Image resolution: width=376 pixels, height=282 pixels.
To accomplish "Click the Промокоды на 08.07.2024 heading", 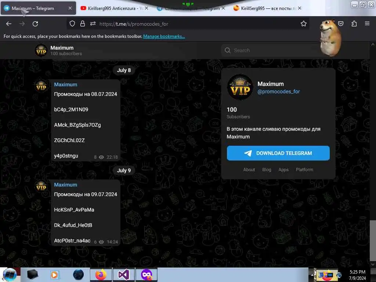I will [x=85, y=94].
